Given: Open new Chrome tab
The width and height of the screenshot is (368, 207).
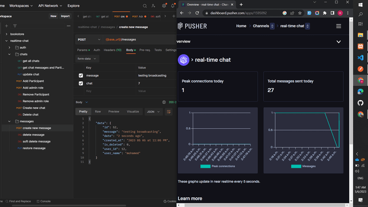Looking at the screenshot, I should 241,5.
